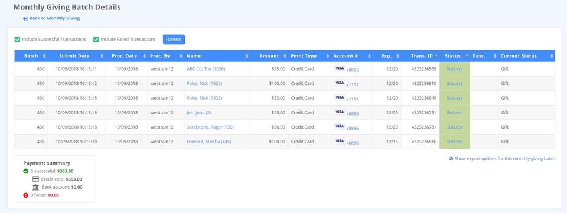Click Monthly Giving Batch Details page title
Image resolution: width=567 pixels, height=213 pixels.
67,7
